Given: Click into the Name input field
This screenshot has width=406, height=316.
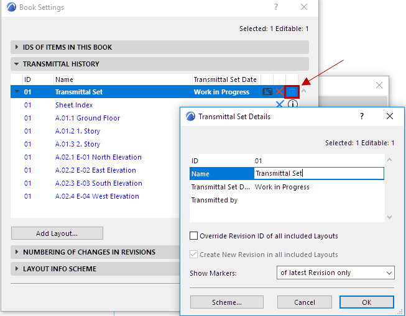Looking at the screenshot, I should tap(319, 173).
